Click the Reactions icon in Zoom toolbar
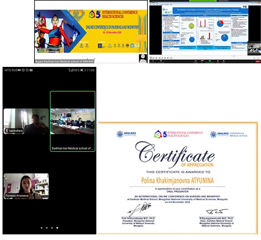261x240 pixels. [224, 61]
